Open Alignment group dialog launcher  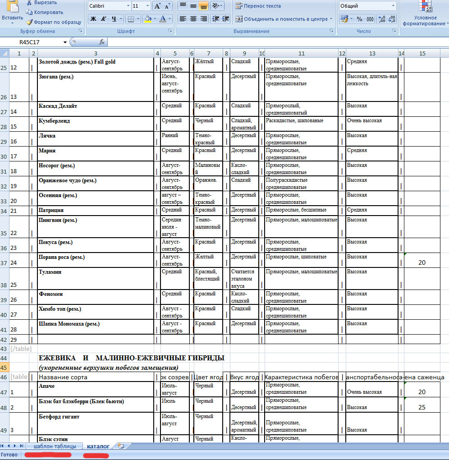[x=331, y=31]
